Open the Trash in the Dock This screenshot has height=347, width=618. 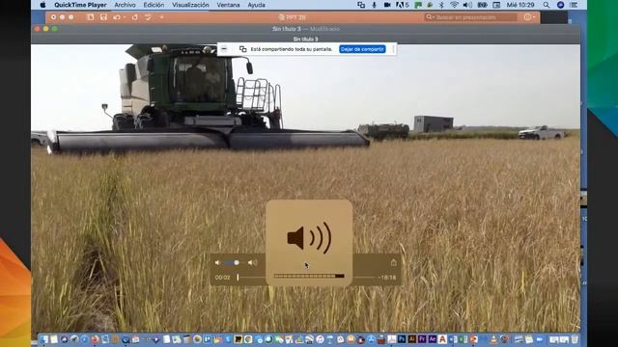point(575,339)
